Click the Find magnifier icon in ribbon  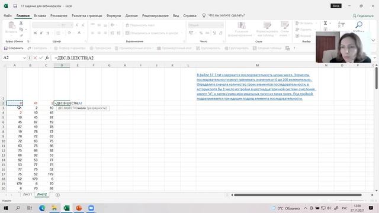tap(359, 24)
